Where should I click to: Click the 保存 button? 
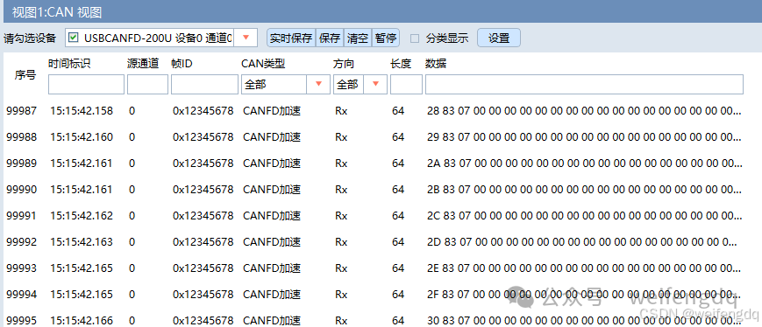click(330, 38)
